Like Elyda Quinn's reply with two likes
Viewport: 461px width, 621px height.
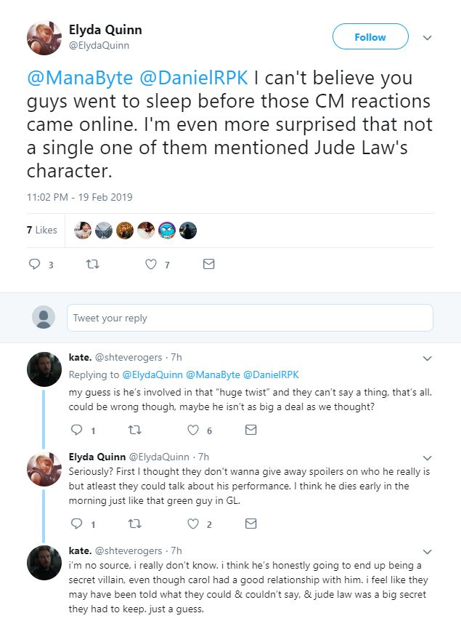193,524
